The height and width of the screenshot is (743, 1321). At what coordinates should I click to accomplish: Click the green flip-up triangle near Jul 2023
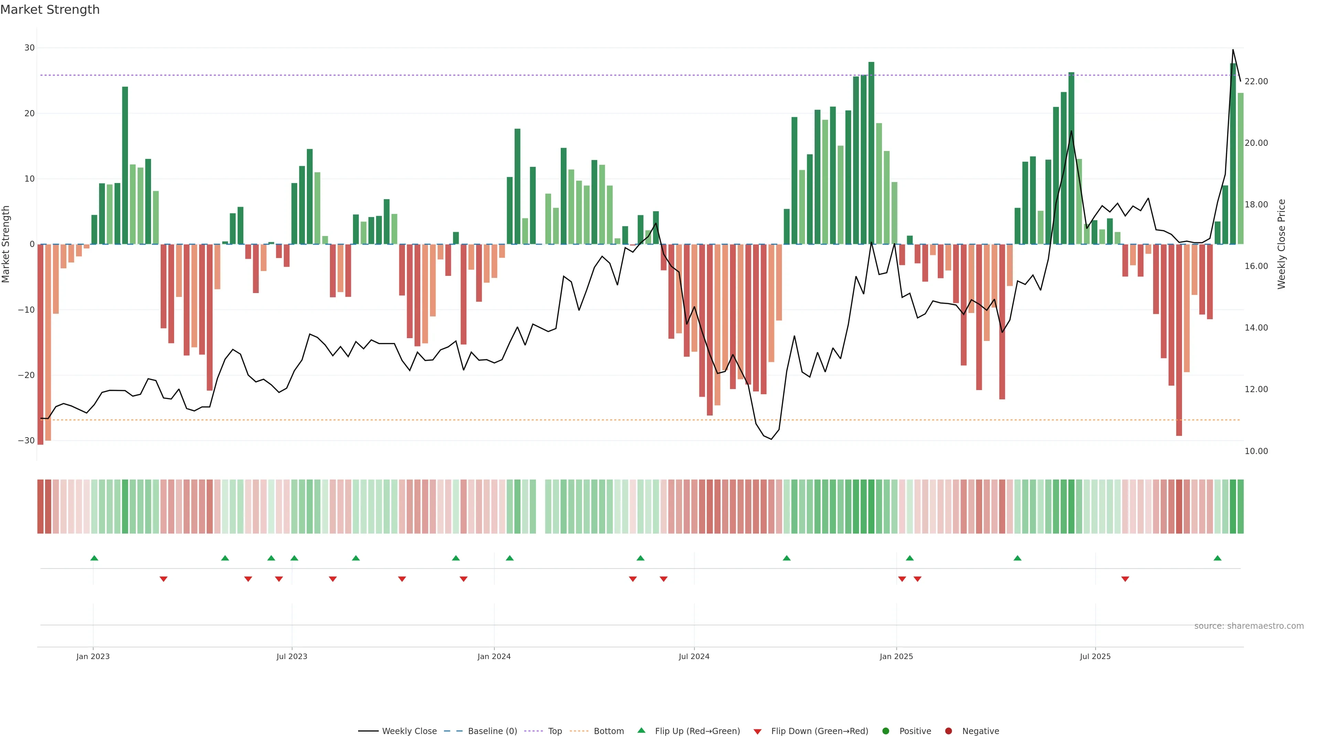(294, 558)
